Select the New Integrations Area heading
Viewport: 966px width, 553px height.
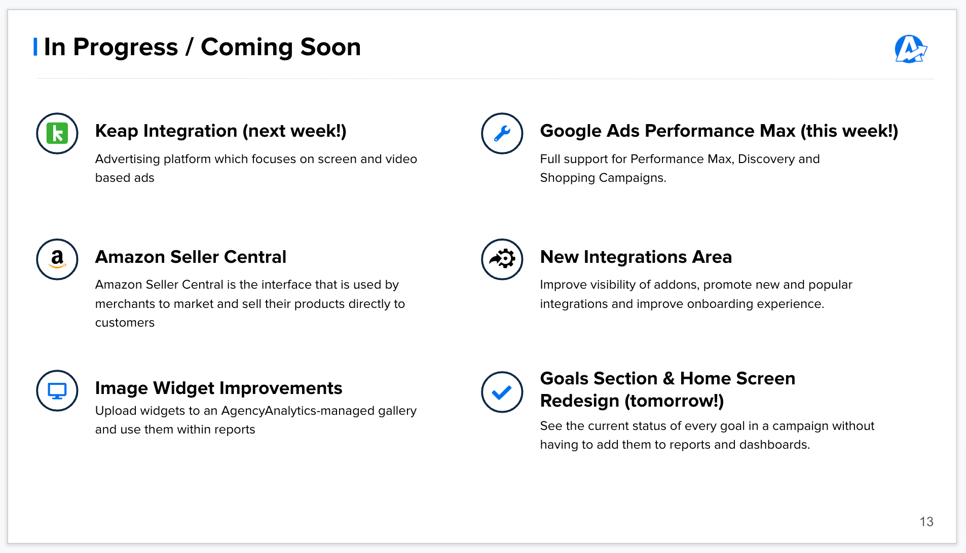pos(636,257)
